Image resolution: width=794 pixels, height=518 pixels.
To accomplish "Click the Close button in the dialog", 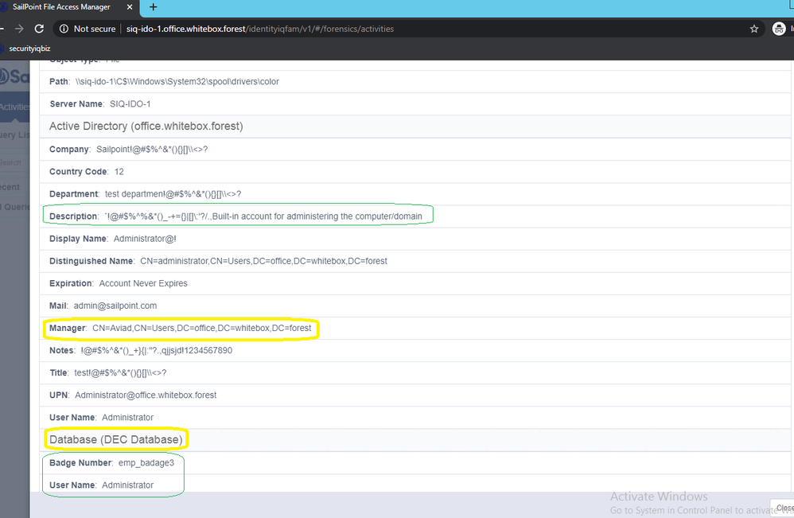I will (x=784, y=508).
